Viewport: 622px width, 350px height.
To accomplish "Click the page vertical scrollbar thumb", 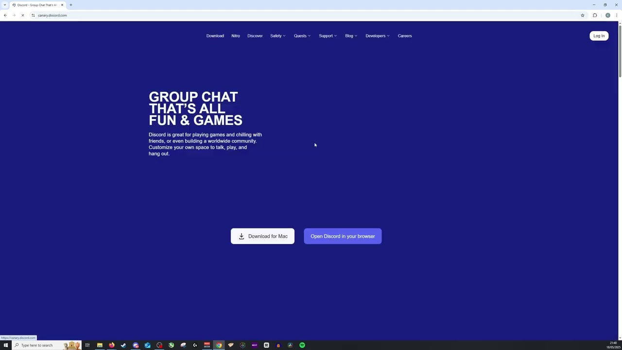I will click(620, 52).
